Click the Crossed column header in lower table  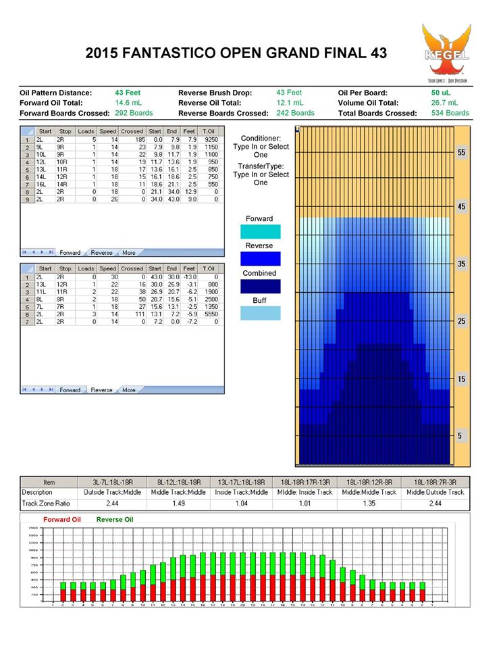132,268
